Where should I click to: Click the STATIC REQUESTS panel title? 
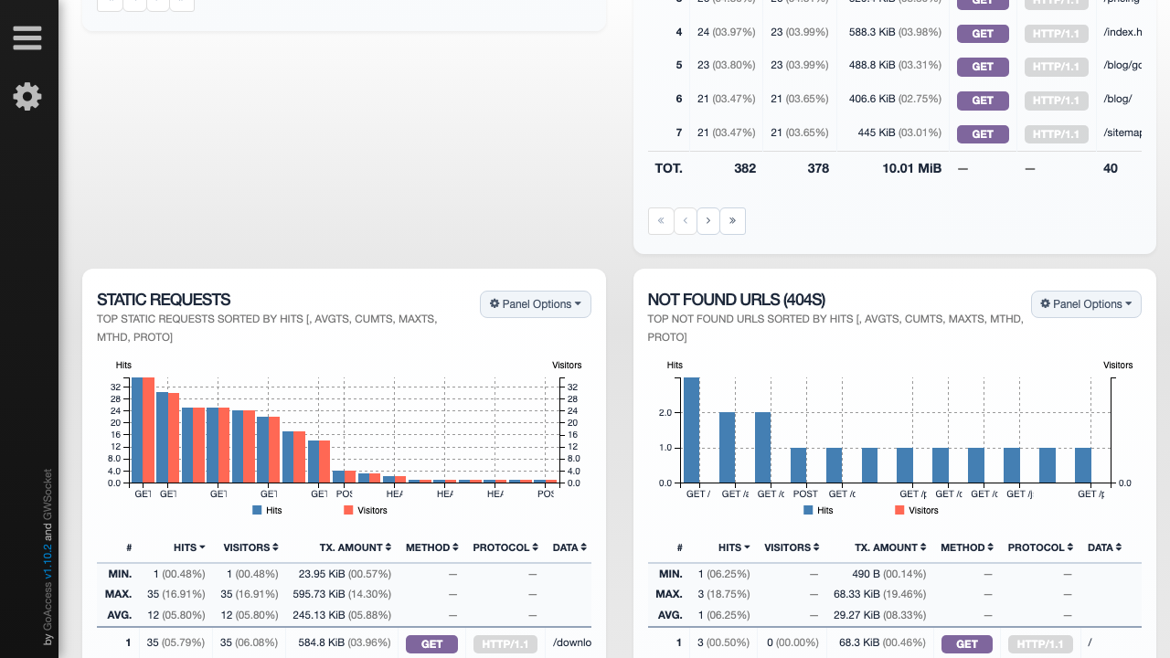point(164,299)
